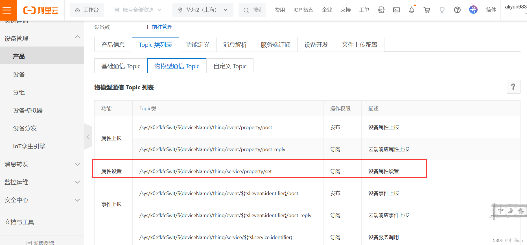Expand the 消息转发 sidebar section
Screen dimensions: 527x245
tap(42, 164)
